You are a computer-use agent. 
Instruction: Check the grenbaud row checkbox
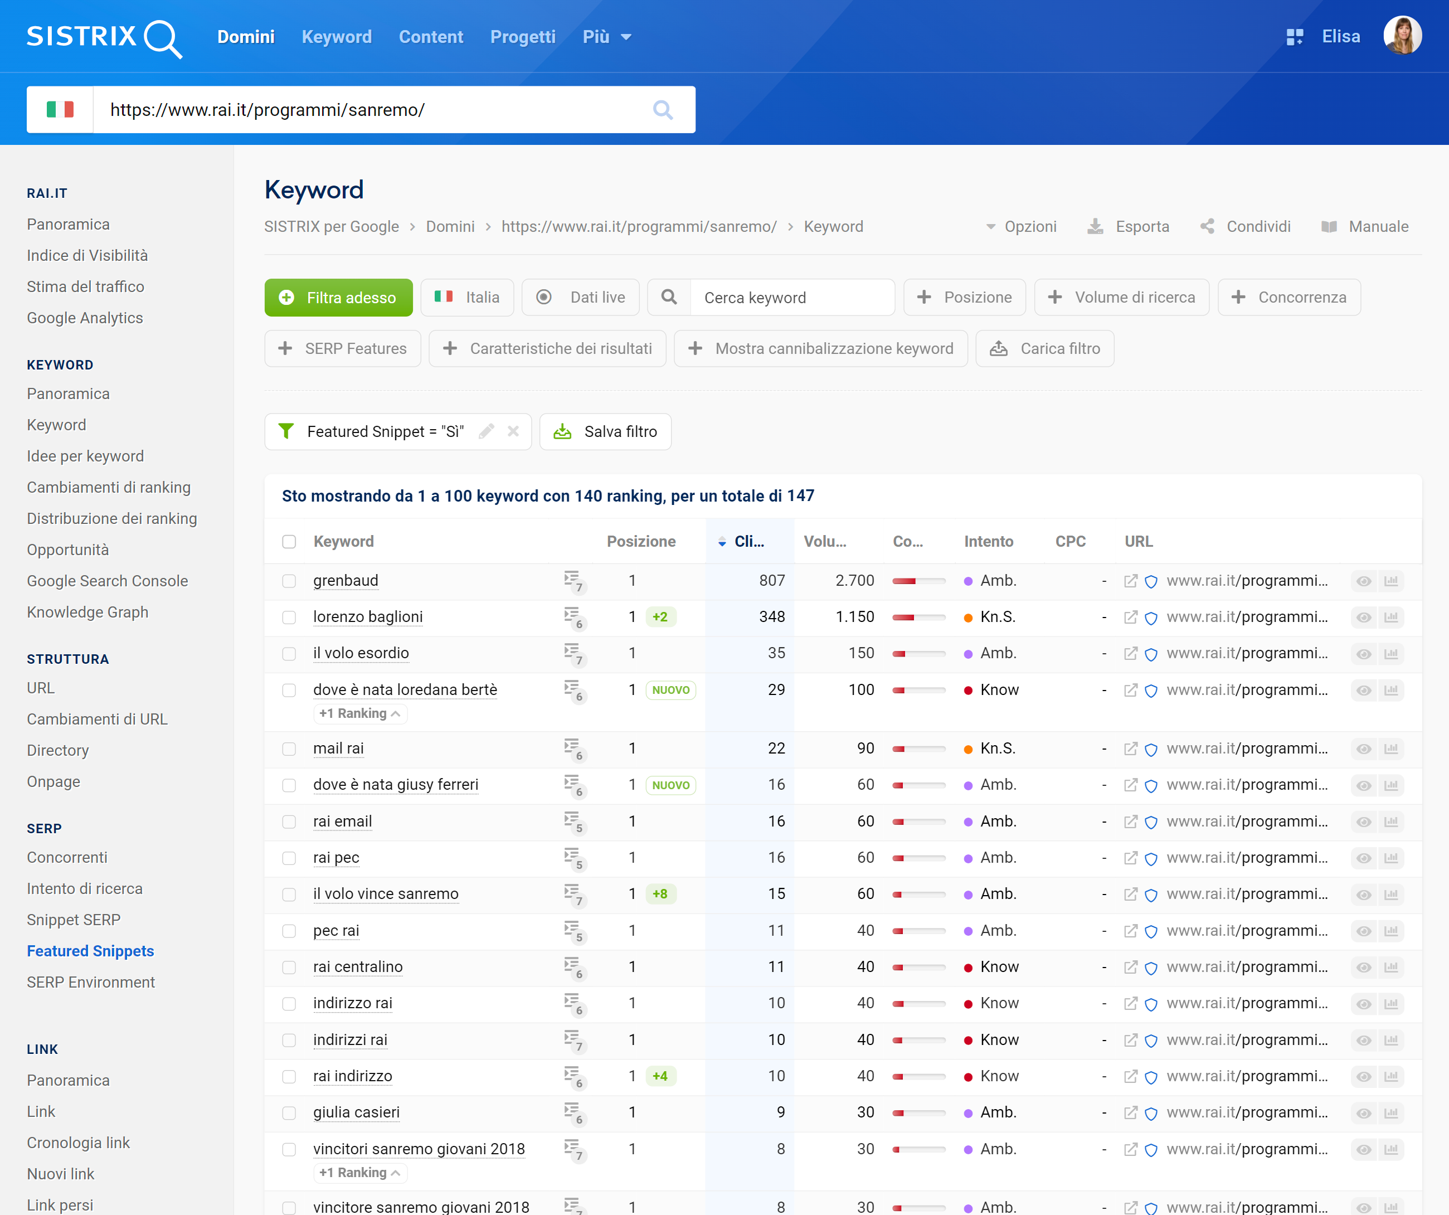[289, 581]
